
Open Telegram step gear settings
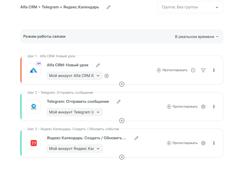pyautogui.click(x=203, y=107)
